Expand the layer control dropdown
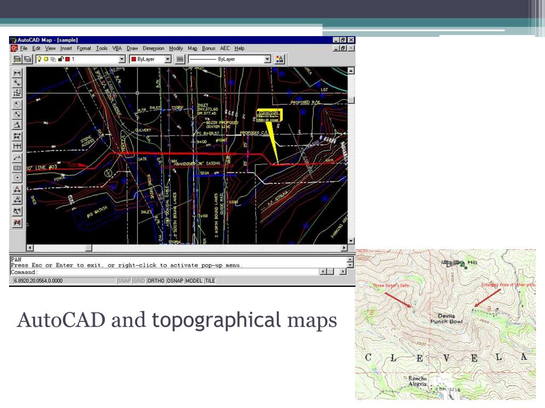 coord(122,59)
